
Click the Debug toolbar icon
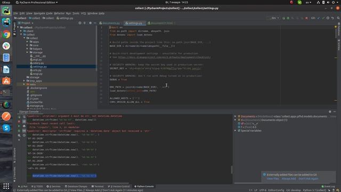pos(288,18)
